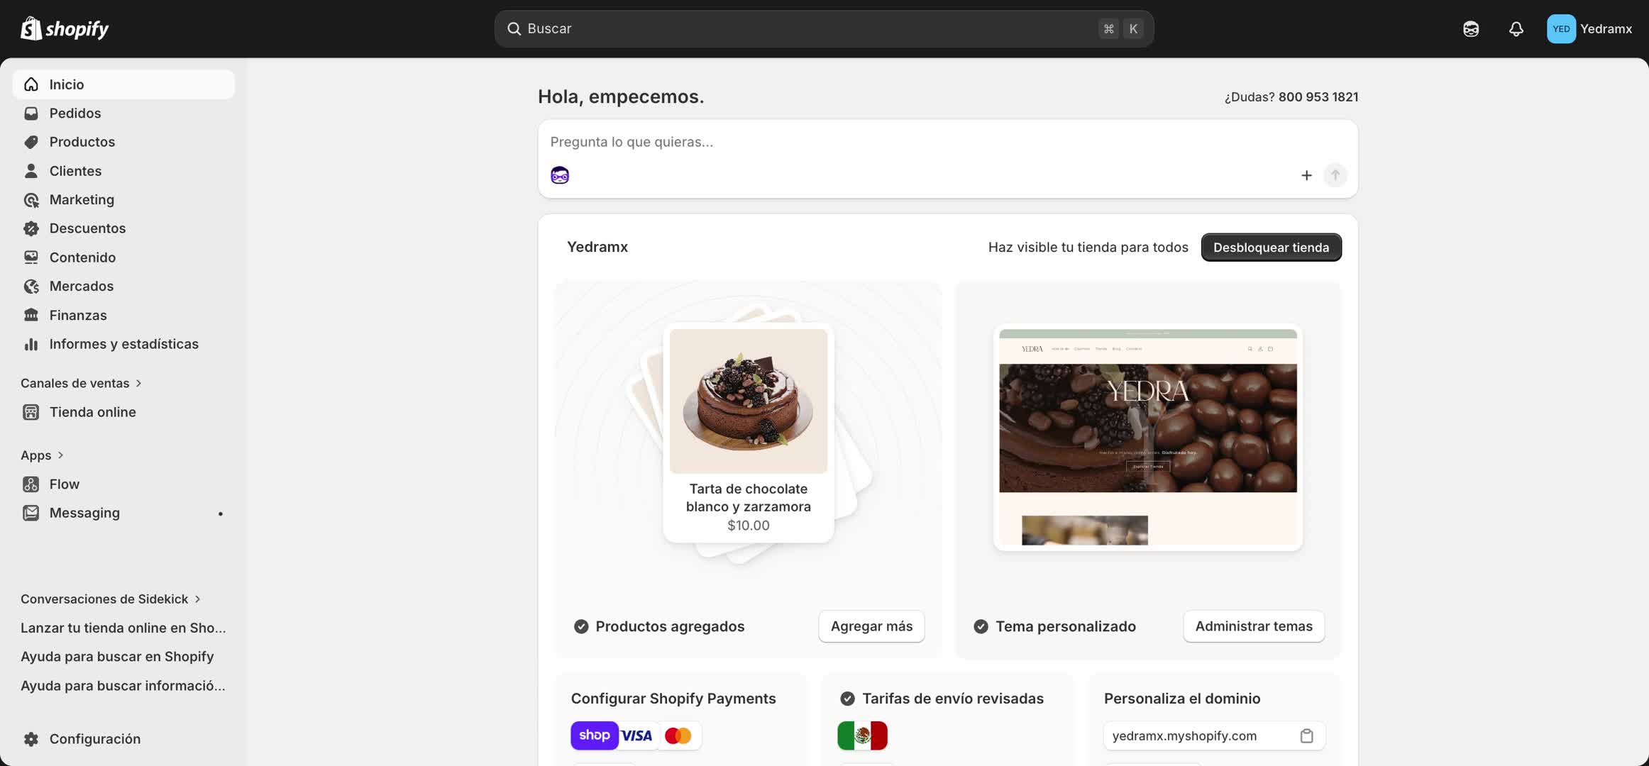This screenshot has height=766, width=1649.
Task: Open Productos in sidebar
Action: (x=123, y=142)
